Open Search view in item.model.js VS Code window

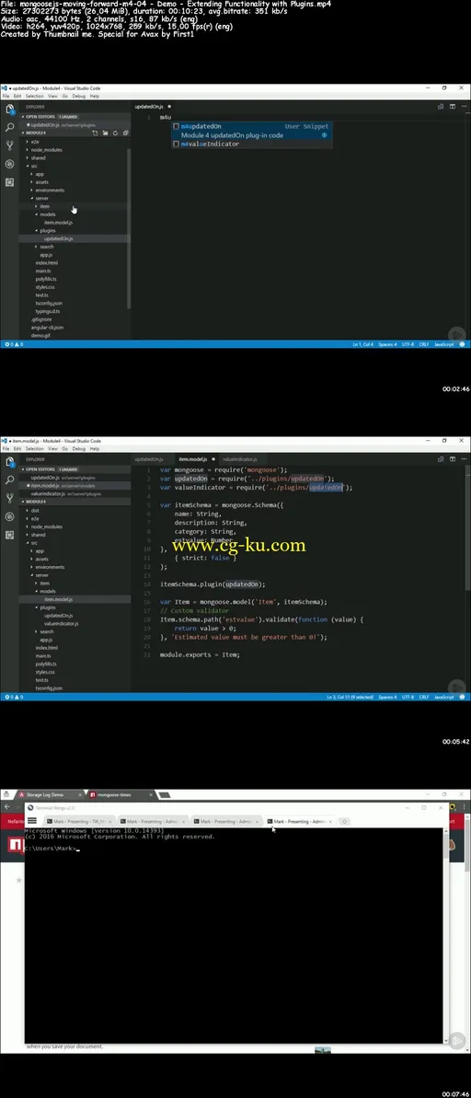pos(9,480)
